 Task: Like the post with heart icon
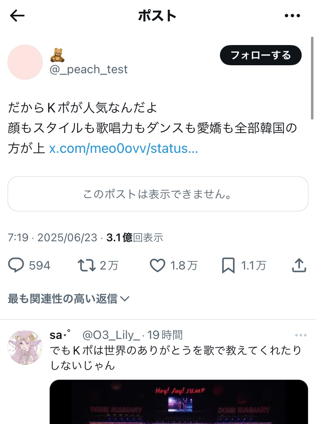coord(158,265)
